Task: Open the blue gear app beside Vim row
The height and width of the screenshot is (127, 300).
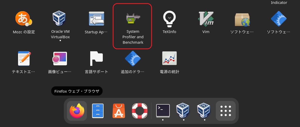Action: [x=279, y=19]
